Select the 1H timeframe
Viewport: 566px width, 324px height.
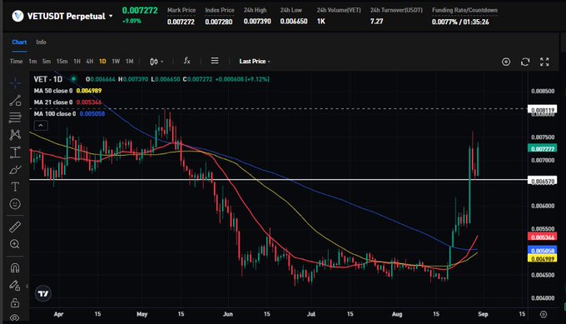(x=77, y=62)
